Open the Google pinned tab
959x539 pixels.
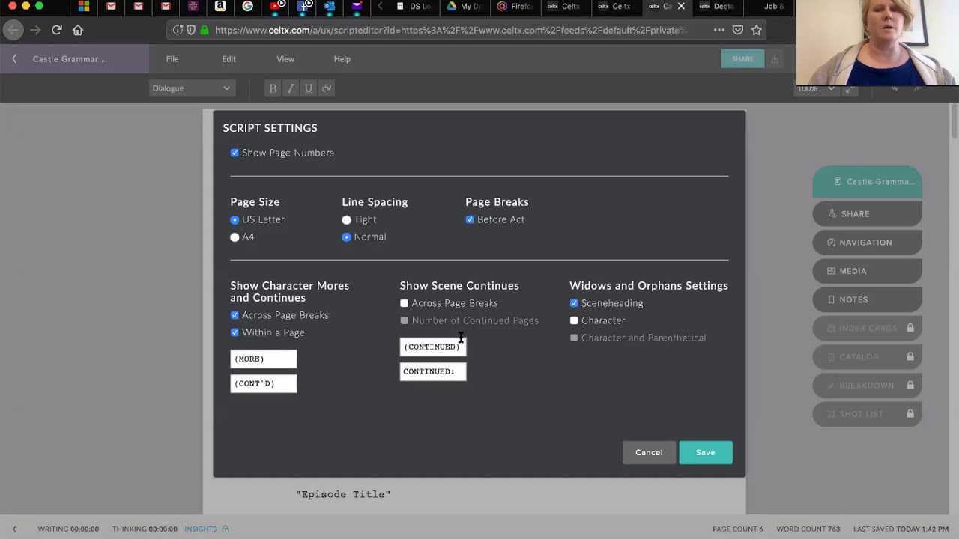(248, 6)
